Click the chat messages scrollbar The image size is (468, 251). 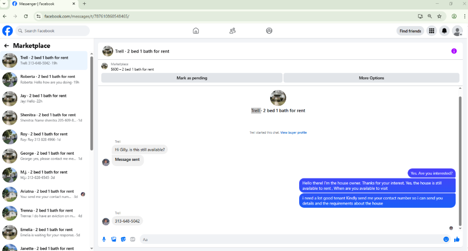[460, 161]
